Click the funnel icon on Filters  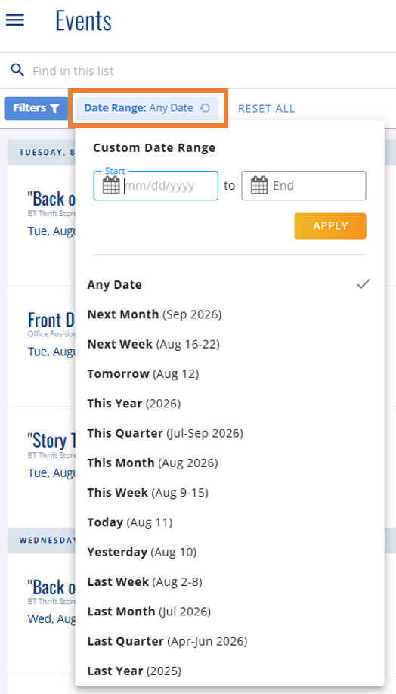coord(54,108)
